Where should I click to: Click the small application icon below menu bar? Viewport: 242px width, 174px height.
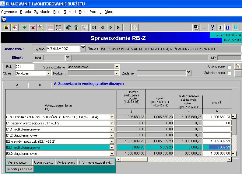[4, 19]
